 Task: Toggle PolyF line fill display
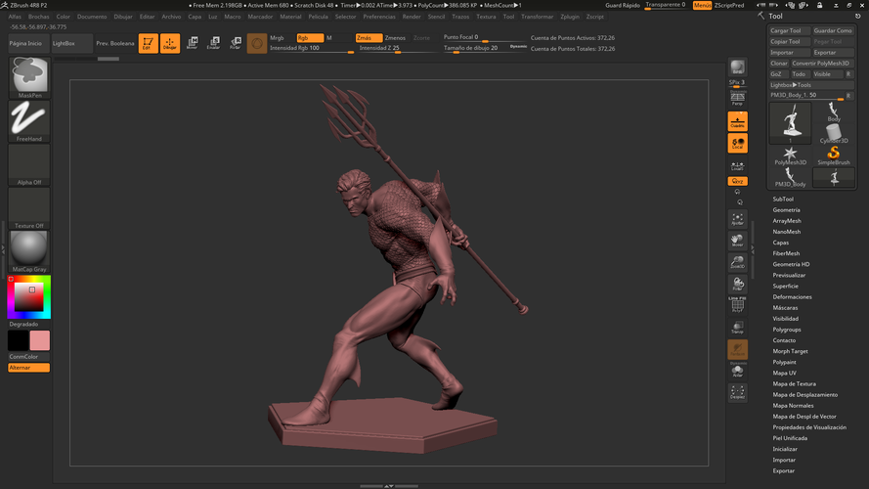(738, 305)
